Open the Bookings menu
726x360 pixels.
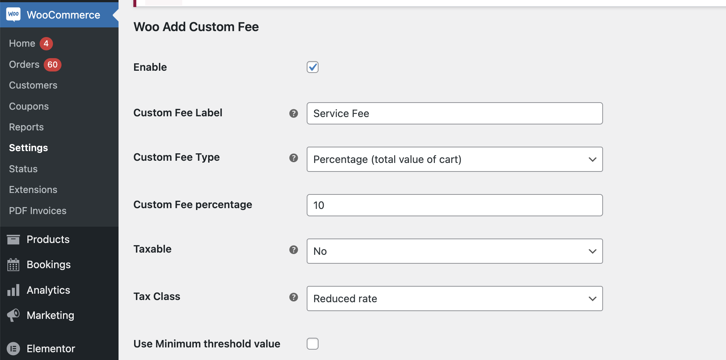(49, 265)
